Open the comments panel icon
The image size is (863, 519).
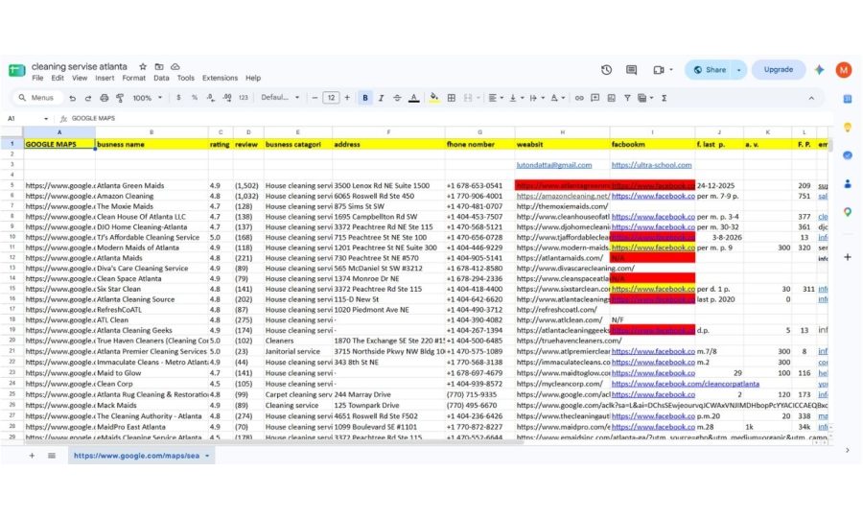click(631, 70)
